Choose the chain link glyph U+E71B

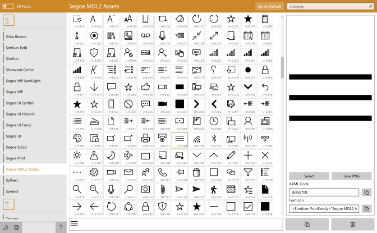[x=231, y=174]
